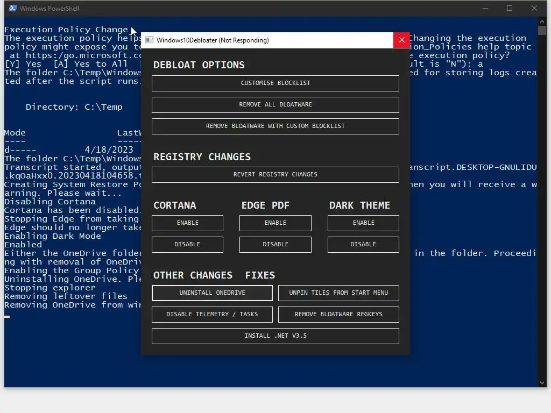This screenshot has width=551, height=413.
Task: Close the Windows PowerShell window
Action: click(534, 8)
